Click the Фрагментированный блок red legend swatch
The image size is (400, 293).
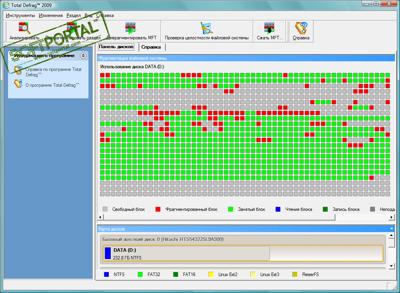(x=158, y=209)
